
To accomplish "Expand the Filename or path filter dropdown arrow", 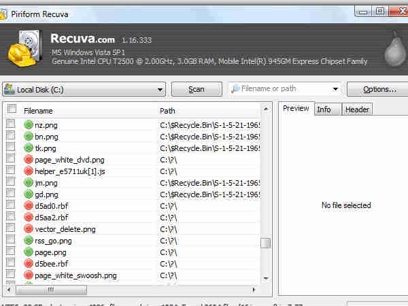I will coord(335,89).
